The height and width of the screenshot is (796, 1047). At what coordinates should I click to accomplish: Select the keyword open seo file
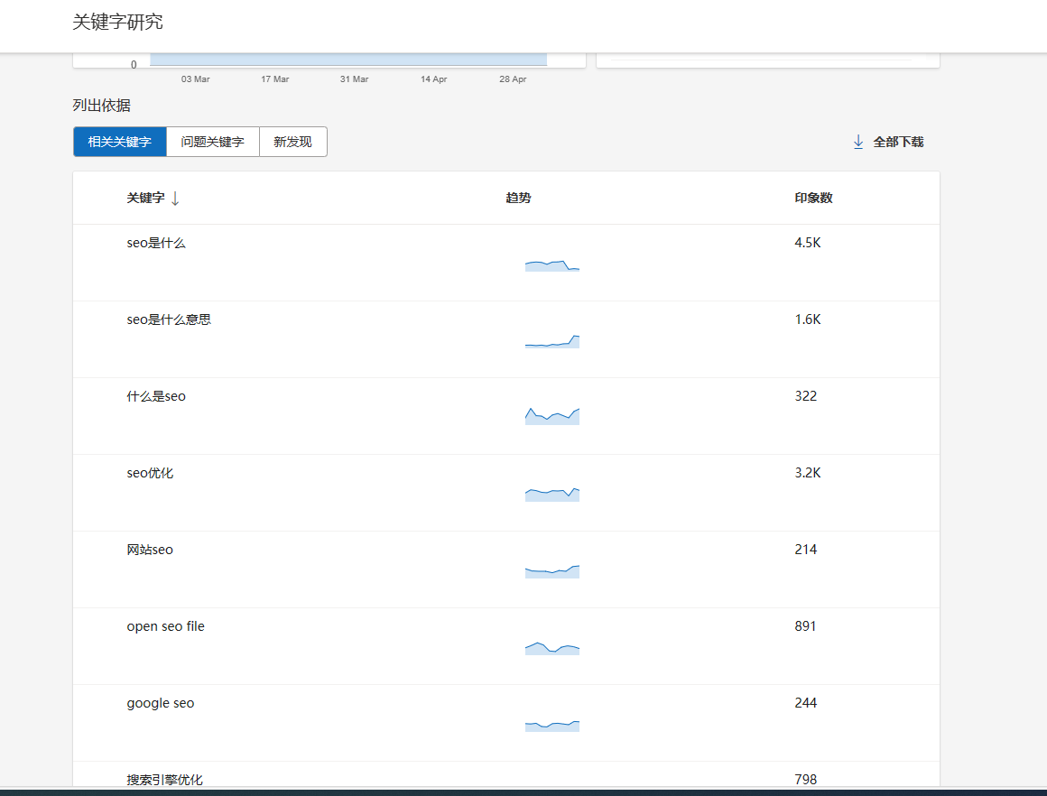pyautogui.click(x=165, y=626)
